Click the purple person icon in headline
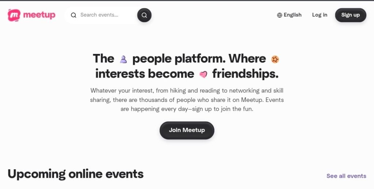 pyautogui.click(x=123, y=59)
